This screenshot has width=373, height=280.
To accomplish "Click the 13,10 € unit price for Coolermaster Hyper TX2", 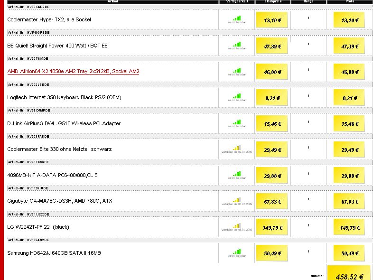I will pyautogui.click(x=272, y=20).
